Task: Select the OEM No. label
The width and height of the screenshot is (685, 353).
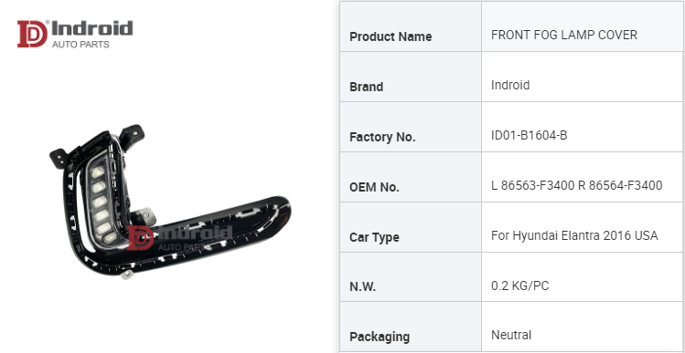Action: coord(374,187)
